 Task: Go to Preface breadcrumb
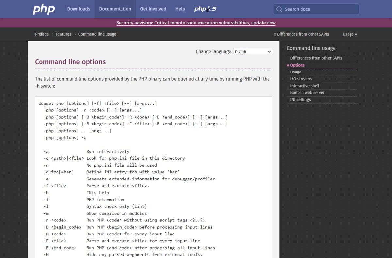click(42, 34)
